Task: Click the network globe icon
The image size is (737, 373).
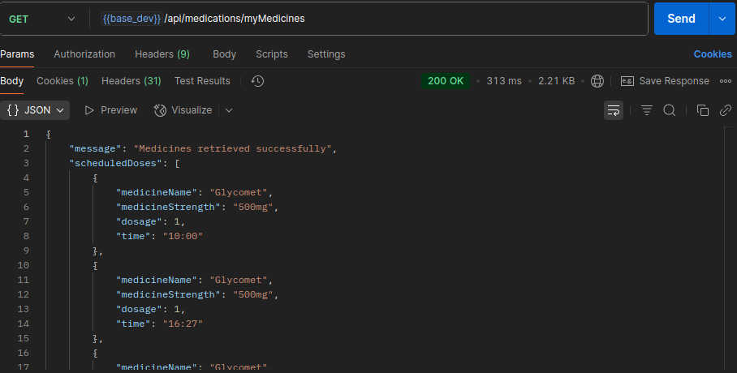Action: click(597, 81)
